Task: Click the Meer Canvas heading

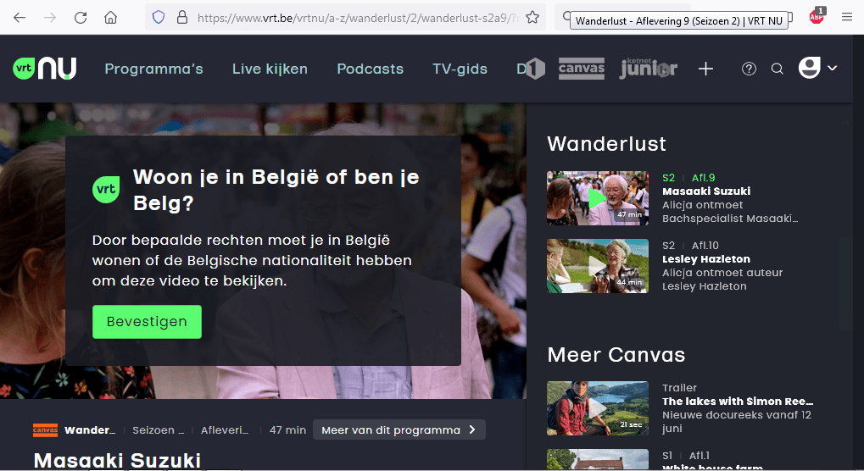Action: click(x=616, y=355)
